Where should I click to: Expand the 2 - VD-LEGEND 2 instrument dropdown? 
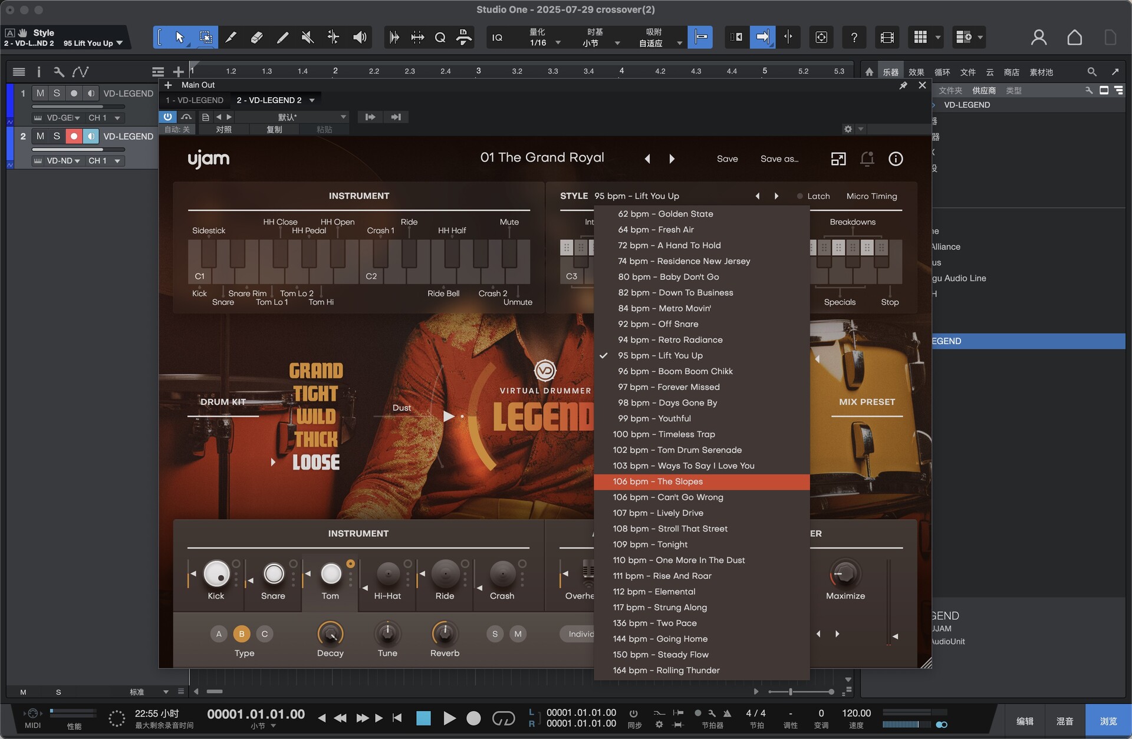pyautogui.click(x=312, y=100)
